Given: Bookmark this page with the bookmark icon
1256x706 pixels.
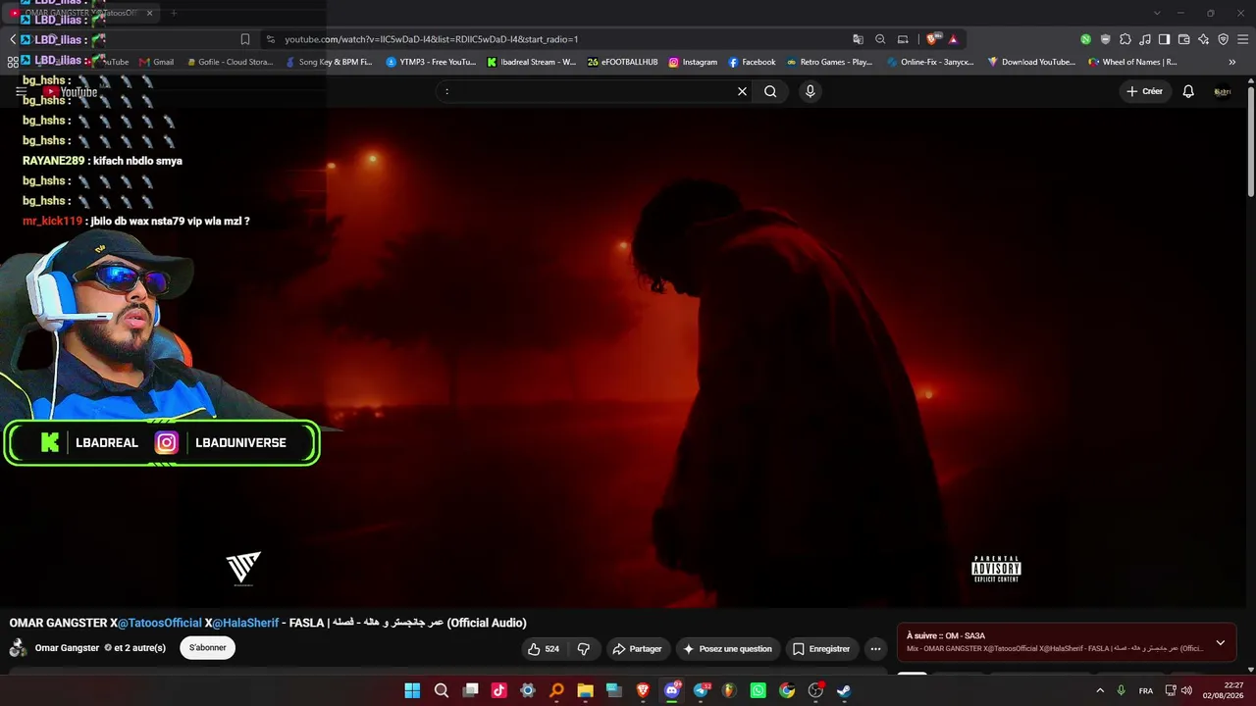Looking at the screenshot, I should click(x=245, y=39).
